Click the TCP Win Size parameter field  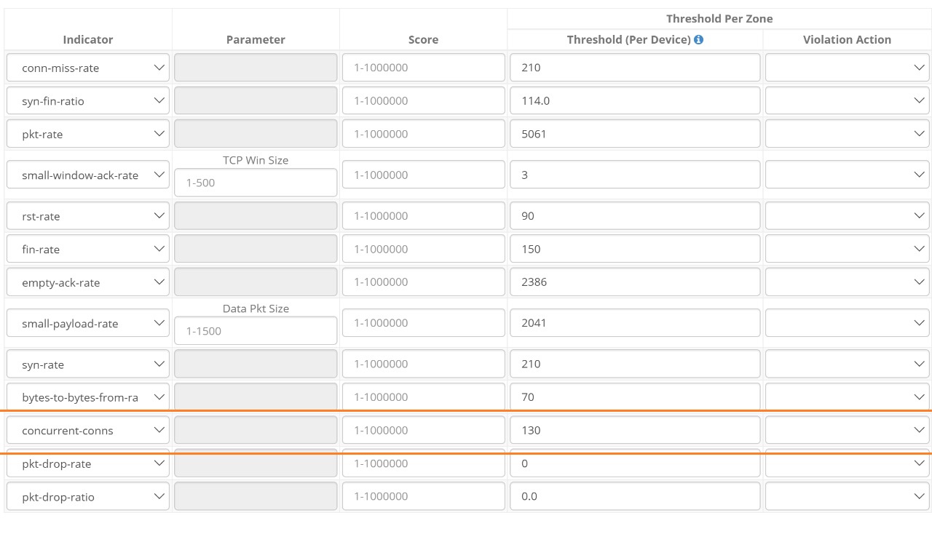(256, 183)
